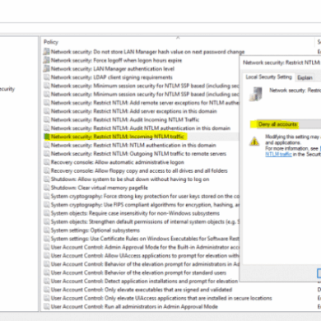Select System settings: Use Certificate Rules policy

[x=145, y=239]
